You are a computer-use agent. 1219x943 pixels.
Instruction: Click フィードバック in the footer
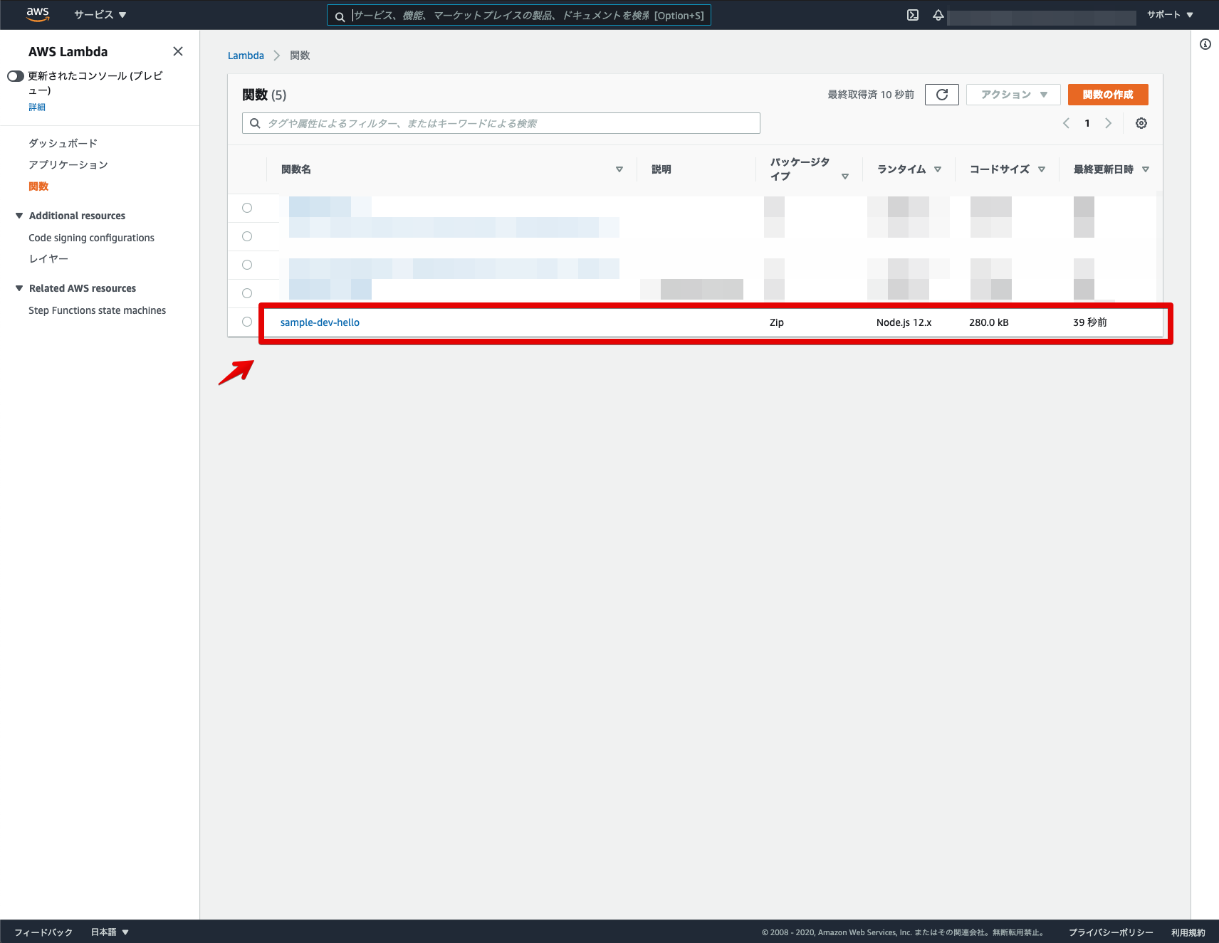(43, 932)
